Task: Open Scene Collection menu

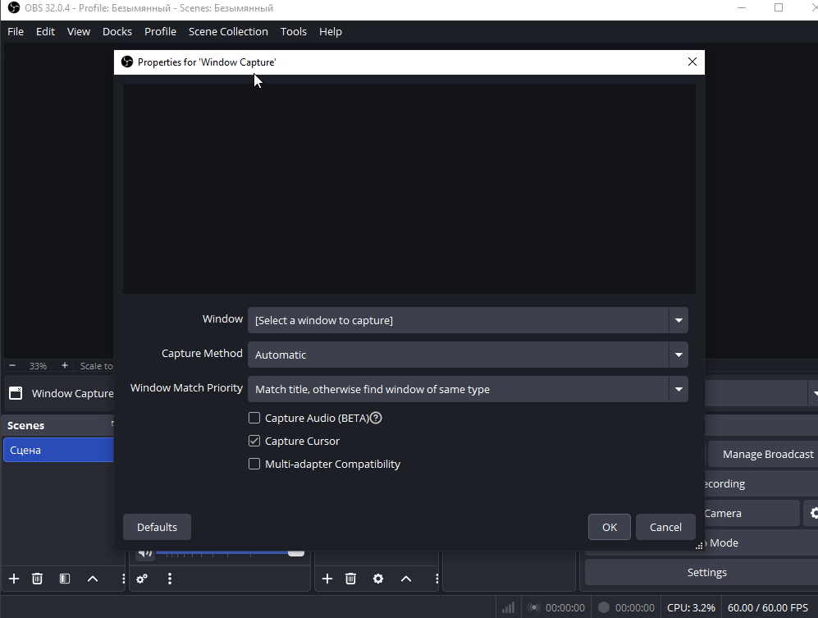Action: coord(228,31)
